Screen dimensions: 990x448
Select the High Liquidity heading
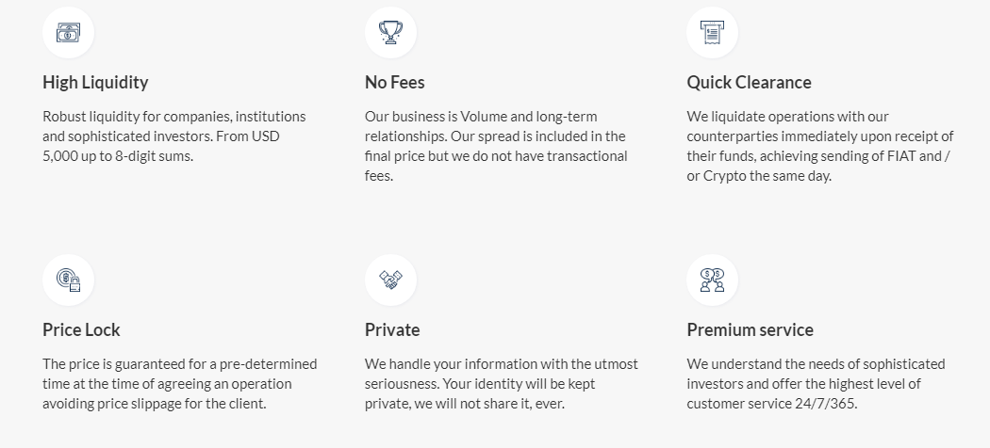[95, 83]
